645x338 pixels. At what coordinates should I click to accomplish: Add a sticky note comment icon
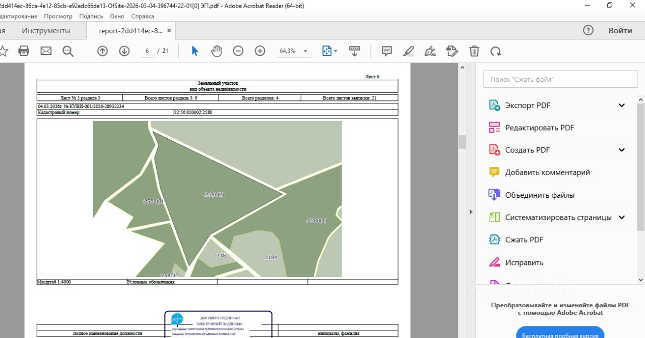[387, 51]
